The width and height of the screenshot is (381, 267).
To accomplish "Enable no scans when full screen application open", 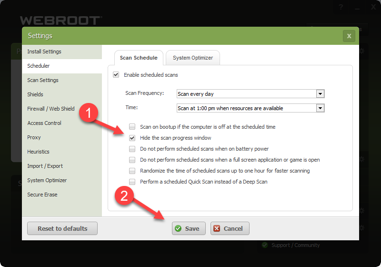I will (132, 160).
